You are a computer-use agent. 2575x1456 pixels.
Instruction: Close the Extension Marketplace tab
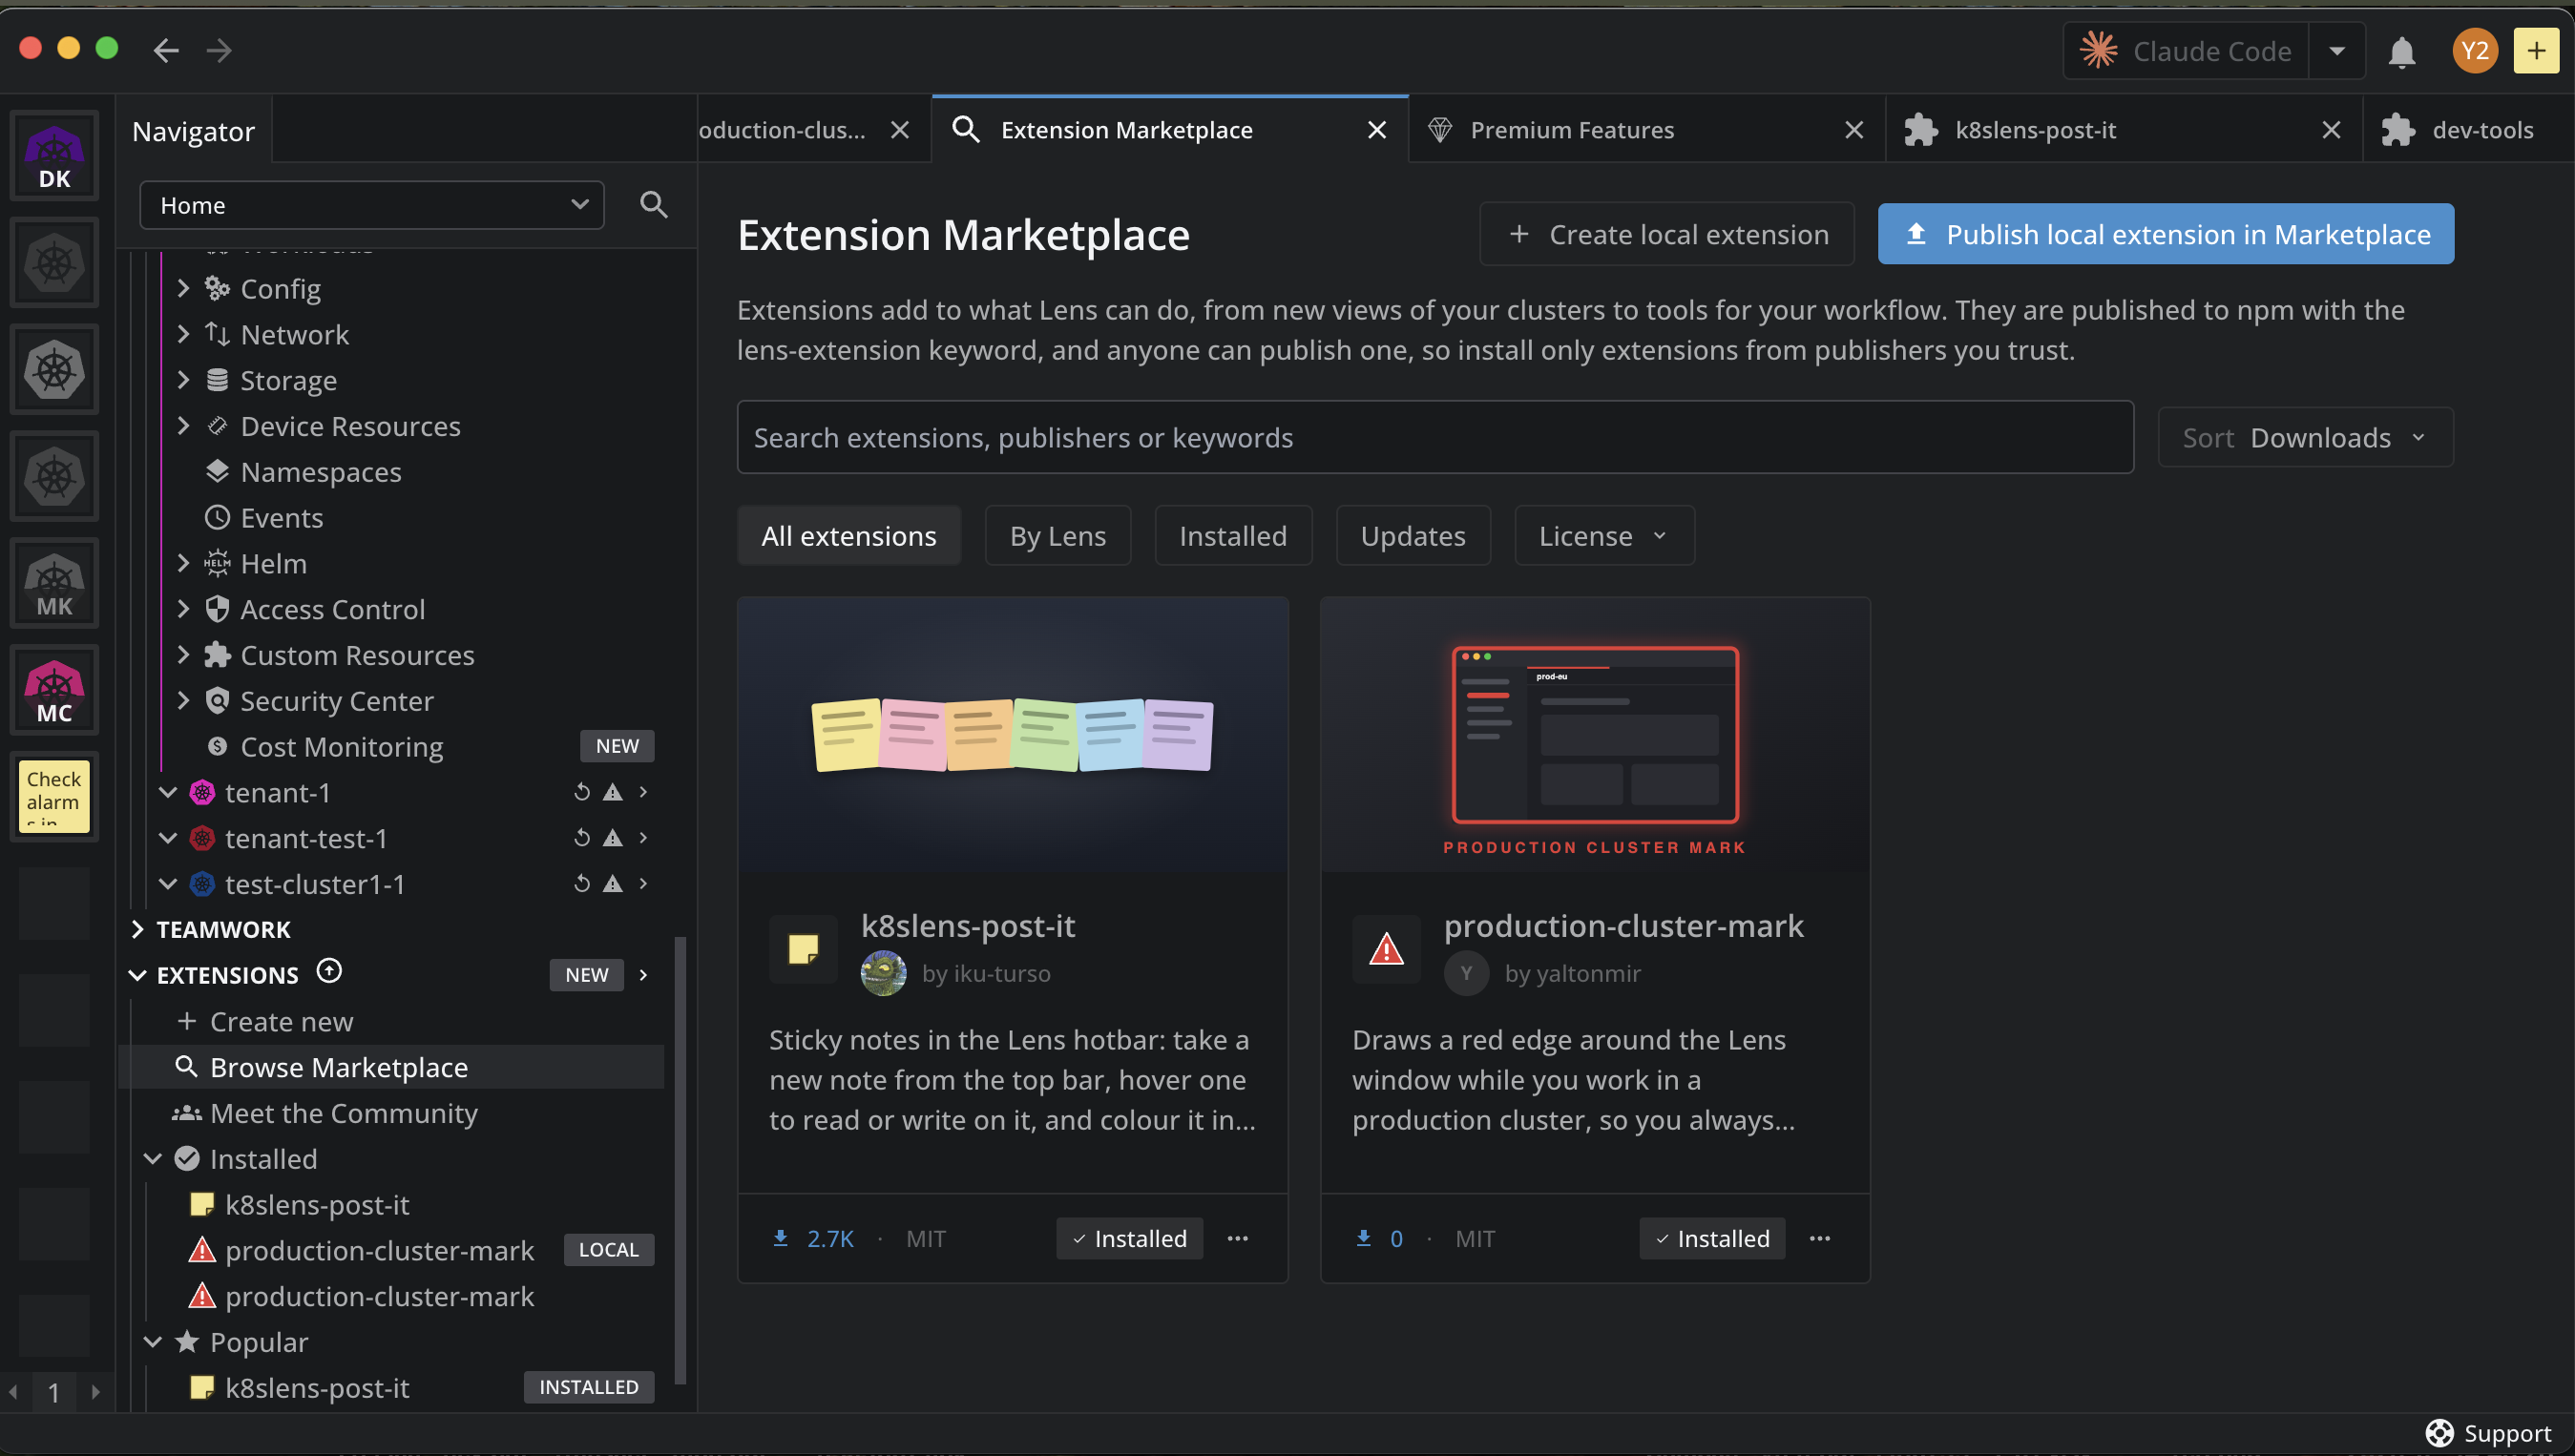(1376, 130)
